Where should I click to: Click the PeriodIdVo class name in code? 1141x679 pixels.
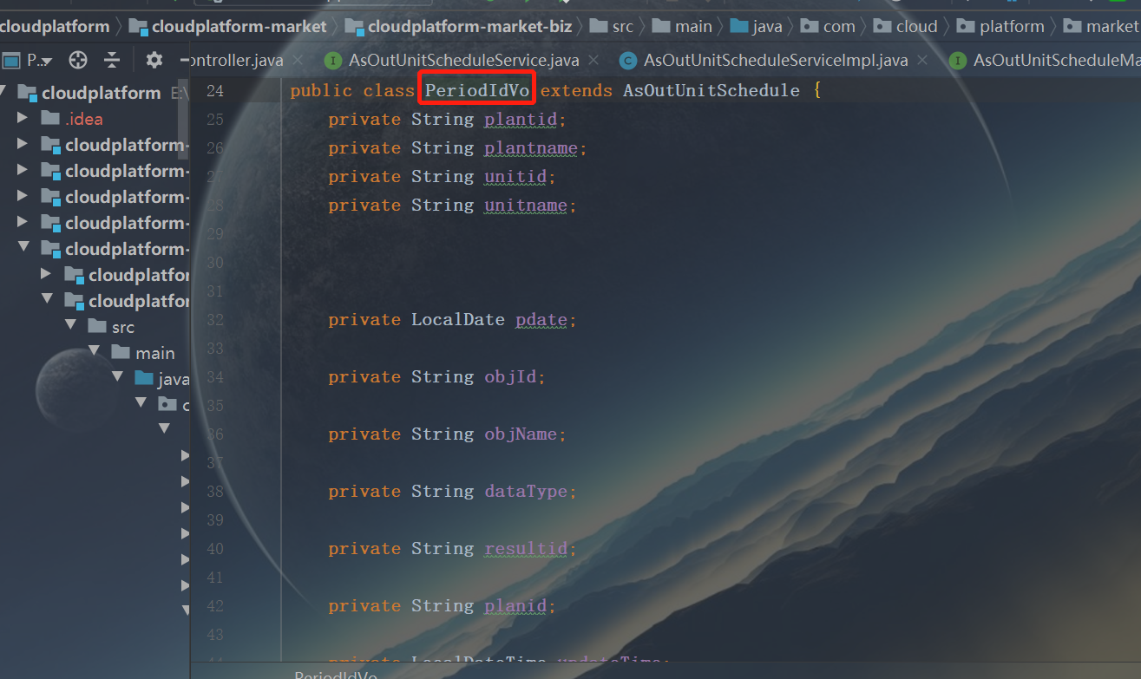pos(477,90)
